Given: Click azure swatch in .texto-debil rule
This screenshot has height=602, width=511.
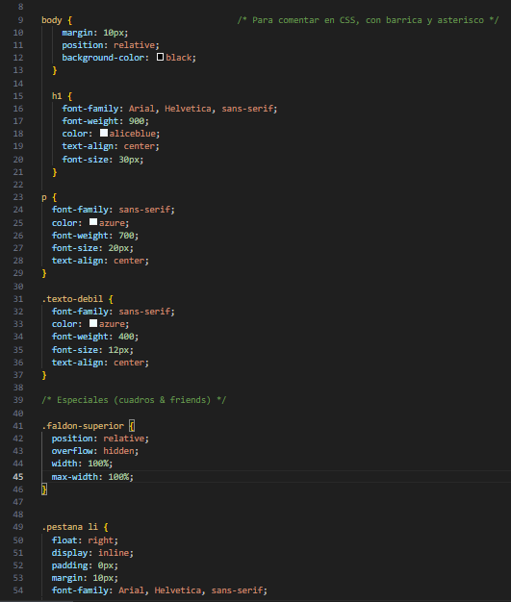Looking at the screenshot, I should pos(93,323).
